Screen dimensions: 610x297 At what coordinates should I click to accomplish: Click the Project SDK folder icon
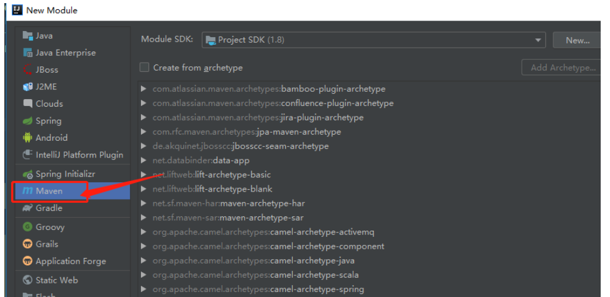[211, 40]
